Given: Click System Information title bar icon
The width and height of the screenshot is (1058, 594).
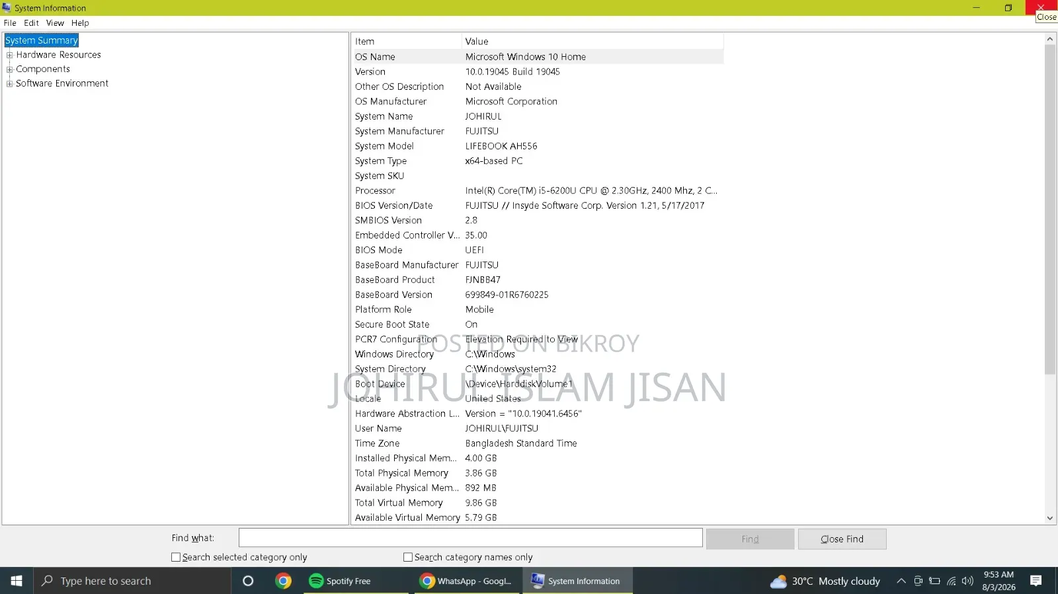Looking at the screenshot, I should pos(7,8).
